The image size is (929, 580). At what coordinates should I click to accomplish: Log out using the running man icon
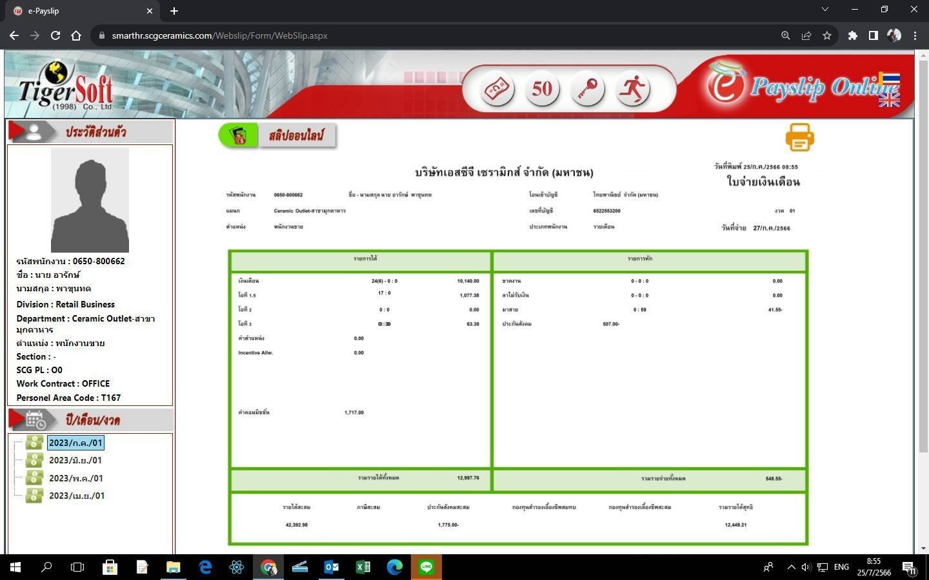point(632,88)
